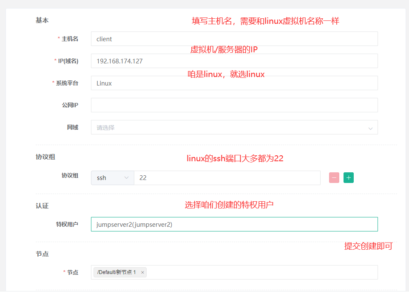Focus the empty 公网IP input
This screenshot has height=294, width=409.
pos(234,105)
